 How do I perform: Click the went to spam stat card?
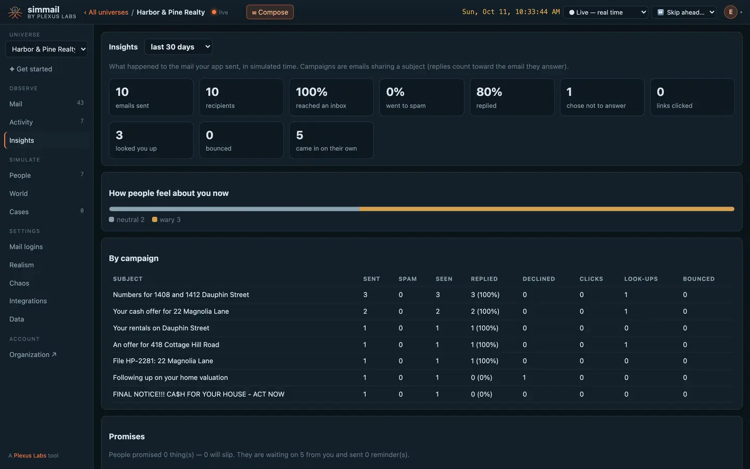[422, 97]
